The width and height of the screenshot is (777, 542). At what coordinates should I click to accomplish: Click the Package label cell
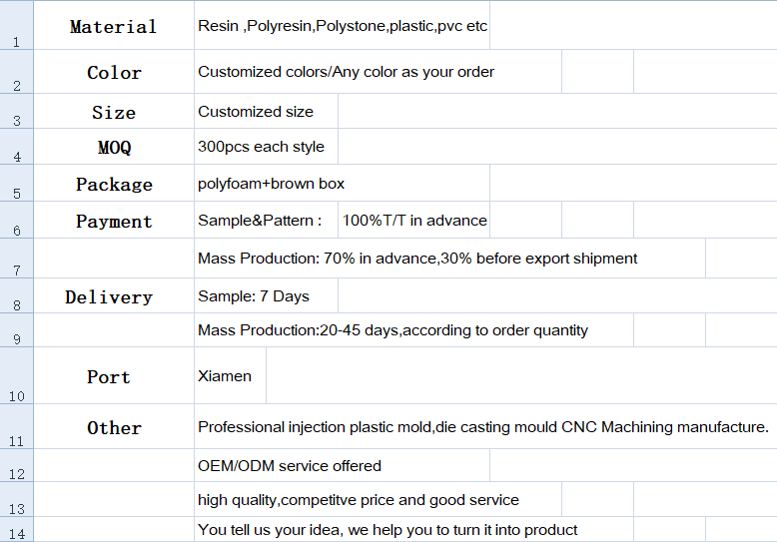tap(114, 183)
